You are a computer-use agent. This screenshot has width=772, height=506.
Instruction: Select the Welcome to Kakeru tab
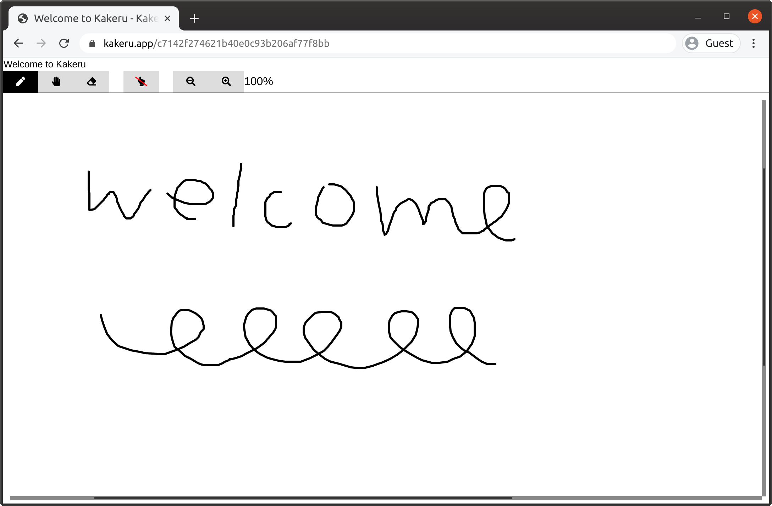96,18
